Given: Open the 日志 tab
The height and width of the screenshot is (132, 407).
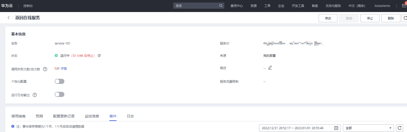Looking at the screenshot, I should pyautogui.click(x=130, y=116).
